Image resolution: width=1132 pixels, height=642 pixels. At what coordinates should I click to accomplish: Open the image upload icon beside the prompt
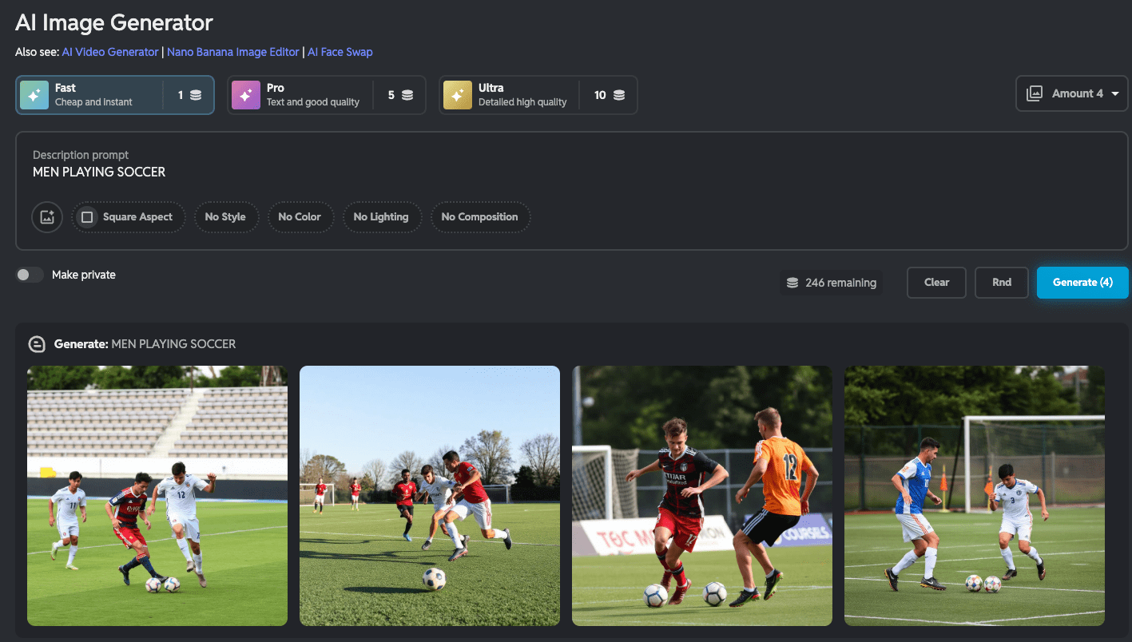[46, 216]
